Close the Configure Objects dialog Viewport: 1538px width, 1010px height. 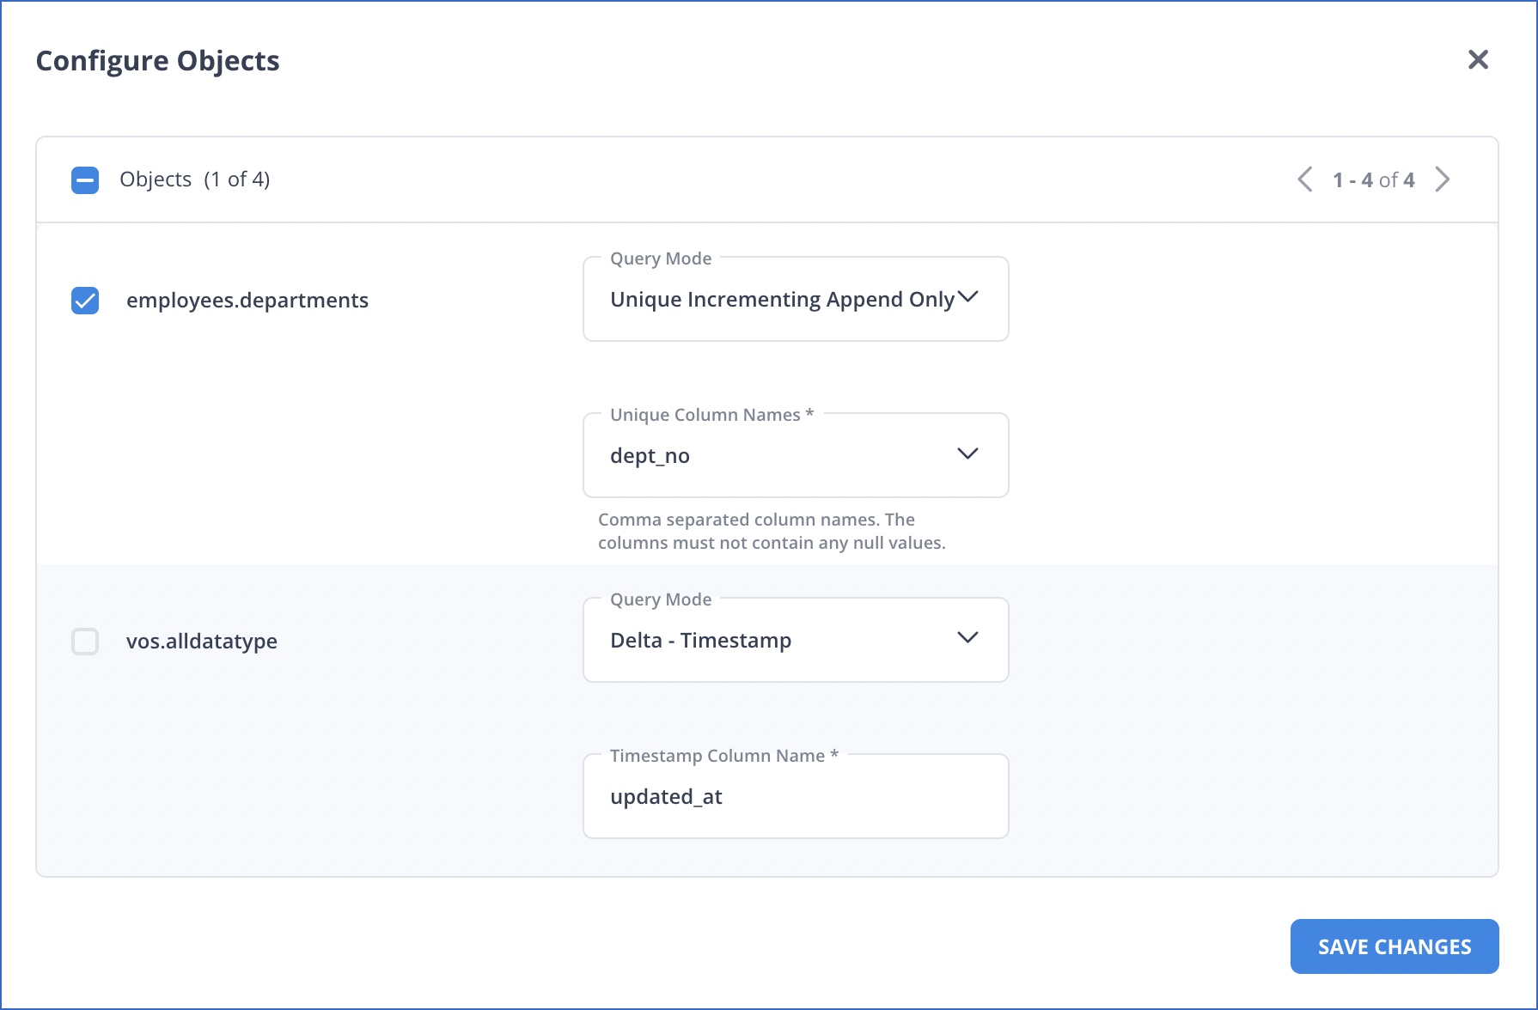(x=1479, y=59)
